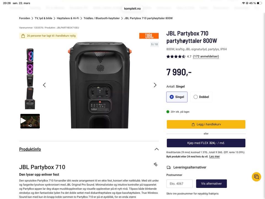Viewport: 265px width, 199px height.
Task: Play the product video thumbnail
Action: [30, 121]
